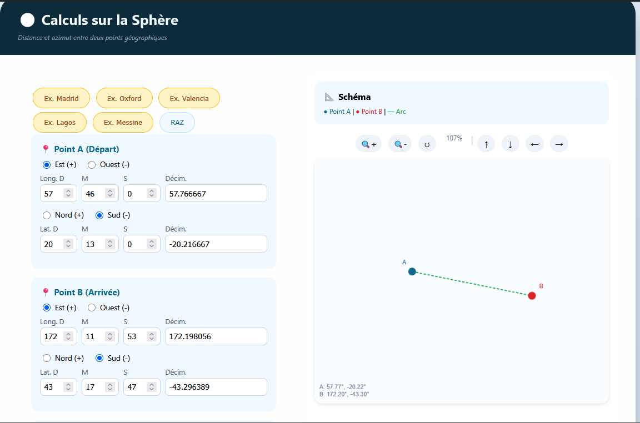Pan the schema left with arrow
Image resolution: width=640 pixels, height=423 pixels.
(x=534, y=144)
